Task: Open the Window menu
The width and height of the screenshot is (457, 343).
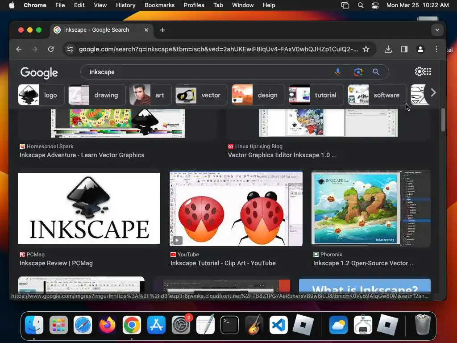Action: pyautogui.click(x=243, y=5)
